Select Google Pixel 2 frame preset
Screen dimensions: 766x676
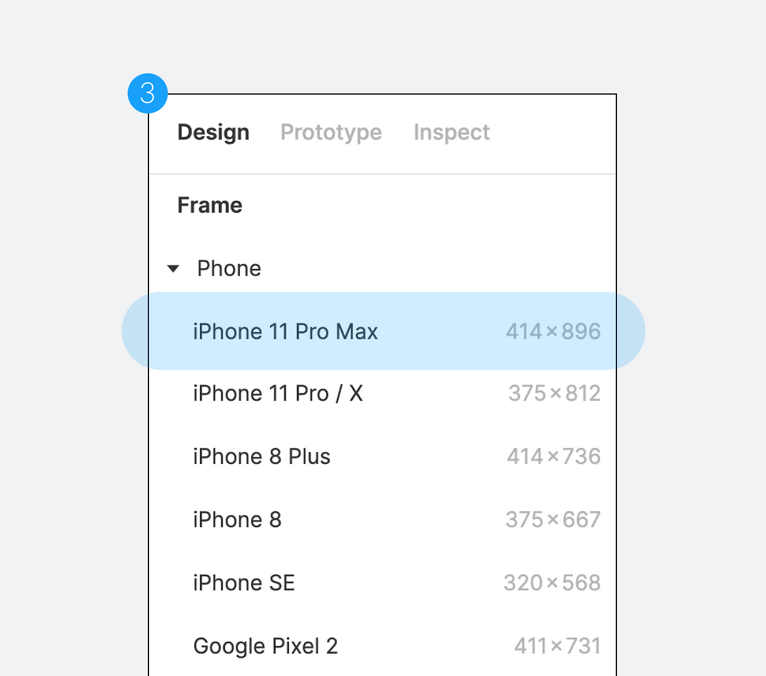click(x=383, y=645)
